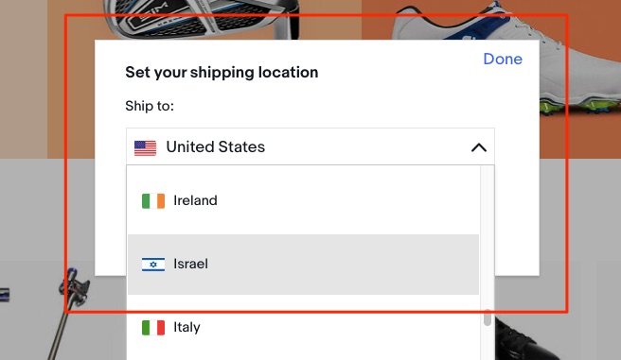Click the country list scrollbar thumb
Image resolution: width=621 pixels, height=360 pixels.
point(488,317)
